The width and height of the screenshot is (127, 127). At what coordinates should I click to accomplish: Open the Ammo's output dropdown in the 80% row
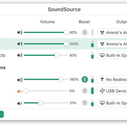point(112,32)
